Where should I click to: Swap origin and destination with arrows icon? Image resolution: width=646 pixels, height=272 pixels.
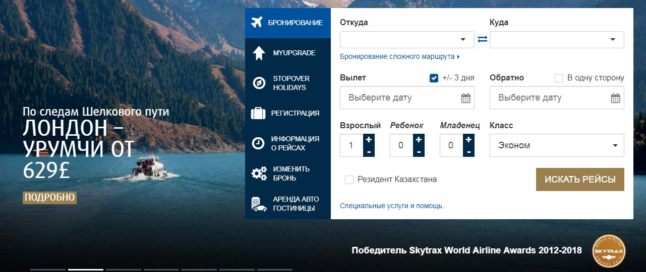pyautogui.click(x=482, y=39)
